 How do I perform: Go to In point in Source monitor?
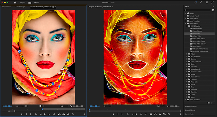(36, 114)
